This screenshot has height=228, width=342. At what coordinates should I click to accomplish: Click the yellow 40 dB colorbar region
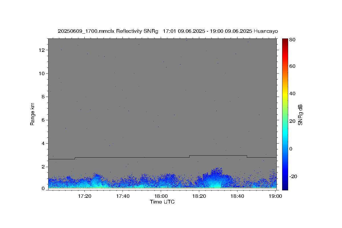pos(285,93)
